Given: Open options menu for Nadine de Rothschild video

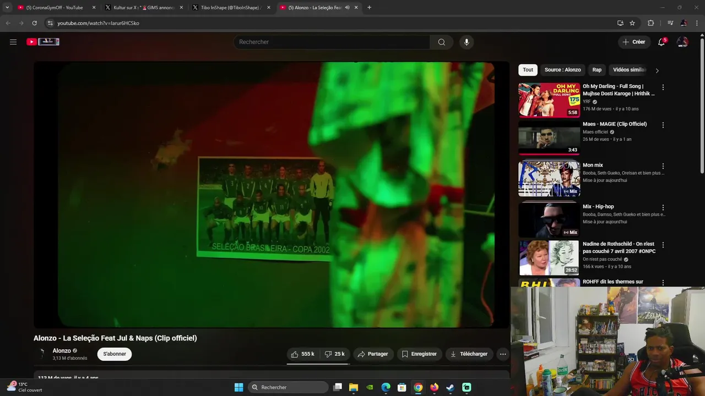Looking at the screenshot, I should (663, 245).
